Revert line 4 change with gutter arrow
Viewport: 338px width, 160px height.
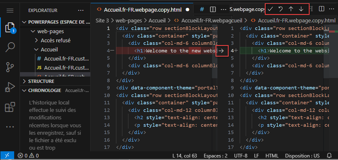tap(221, 51)
